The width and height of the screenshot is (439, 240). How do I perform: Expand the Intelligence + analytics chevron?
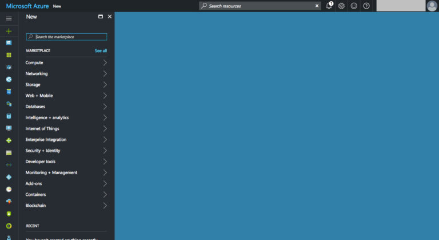pos(105,117)
